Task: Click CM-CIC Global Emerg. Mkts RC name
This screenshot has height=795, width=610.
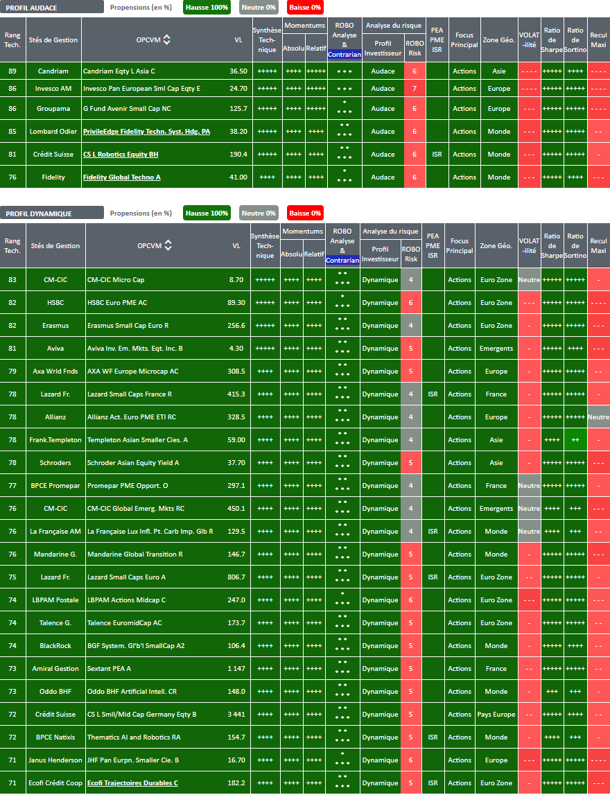Action: click(x=136, y=509)
